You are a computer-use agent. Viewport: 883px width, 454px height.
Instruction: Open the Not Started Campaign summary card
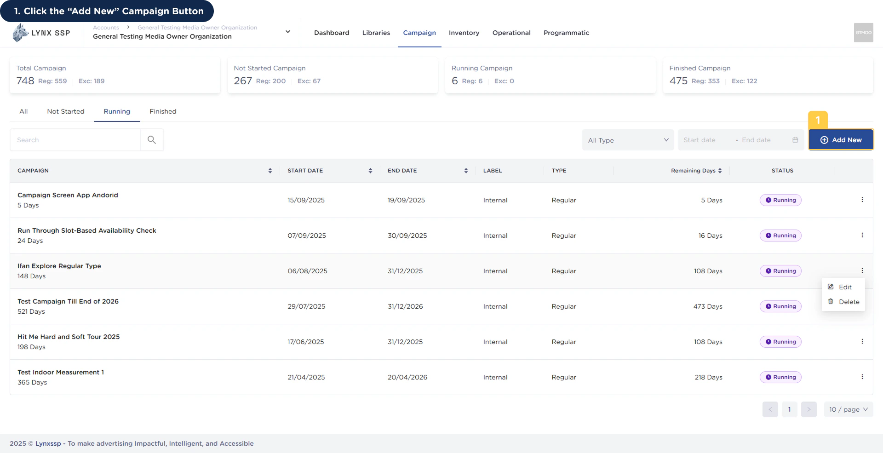[x=333, y=75]
